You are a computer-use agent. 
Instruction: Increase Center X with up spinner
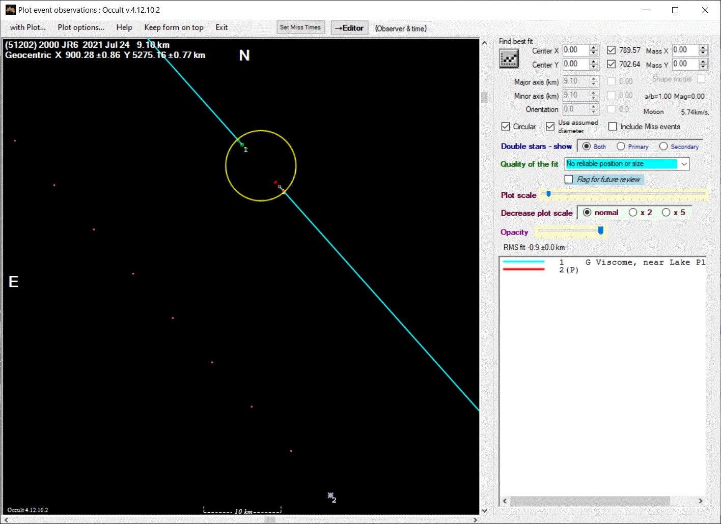pos(594,47)
